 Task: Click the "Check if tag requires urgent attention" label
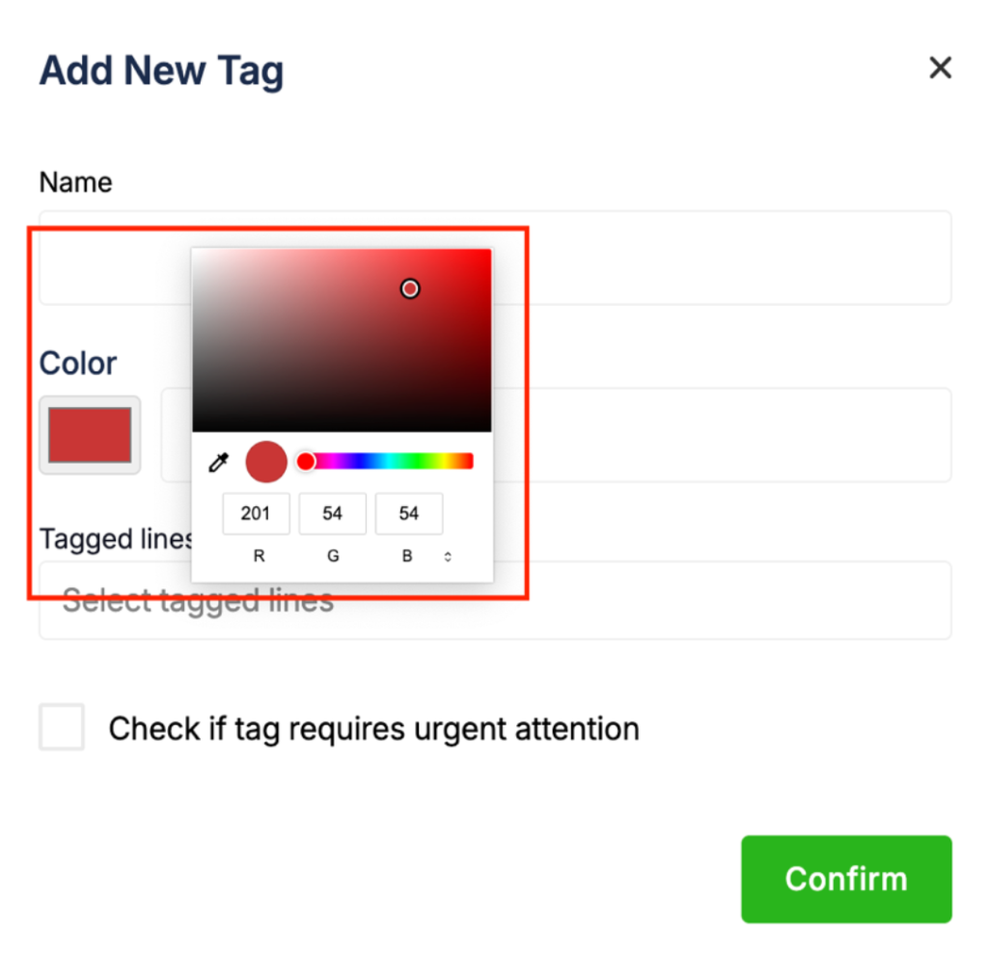(373, 728)
